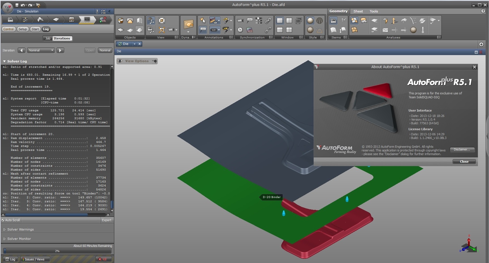Screen dimensions: 489x263
Task: Click the add view plus icon
Action: click(481, 44)
